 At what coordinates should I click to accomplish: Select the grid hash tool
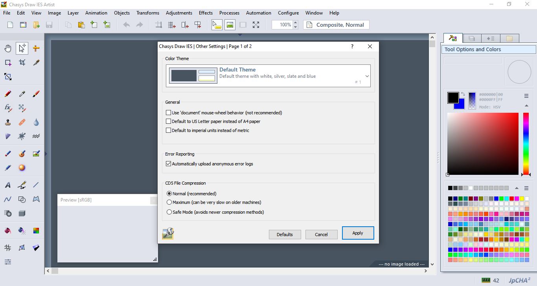click(8, 248)
